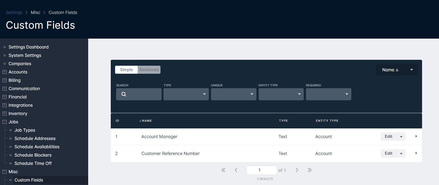Image resolution: width=439 pixels, height=185 pixels.
Task: Open the Name sort order dropdown
Action: tap(397, 70)
